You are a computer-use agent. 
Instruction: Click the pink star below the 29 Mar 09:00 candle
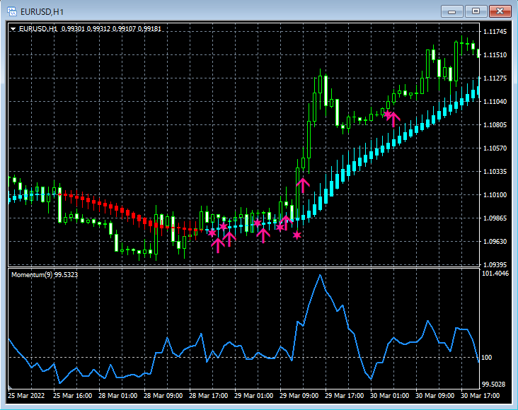coord(297,235)
